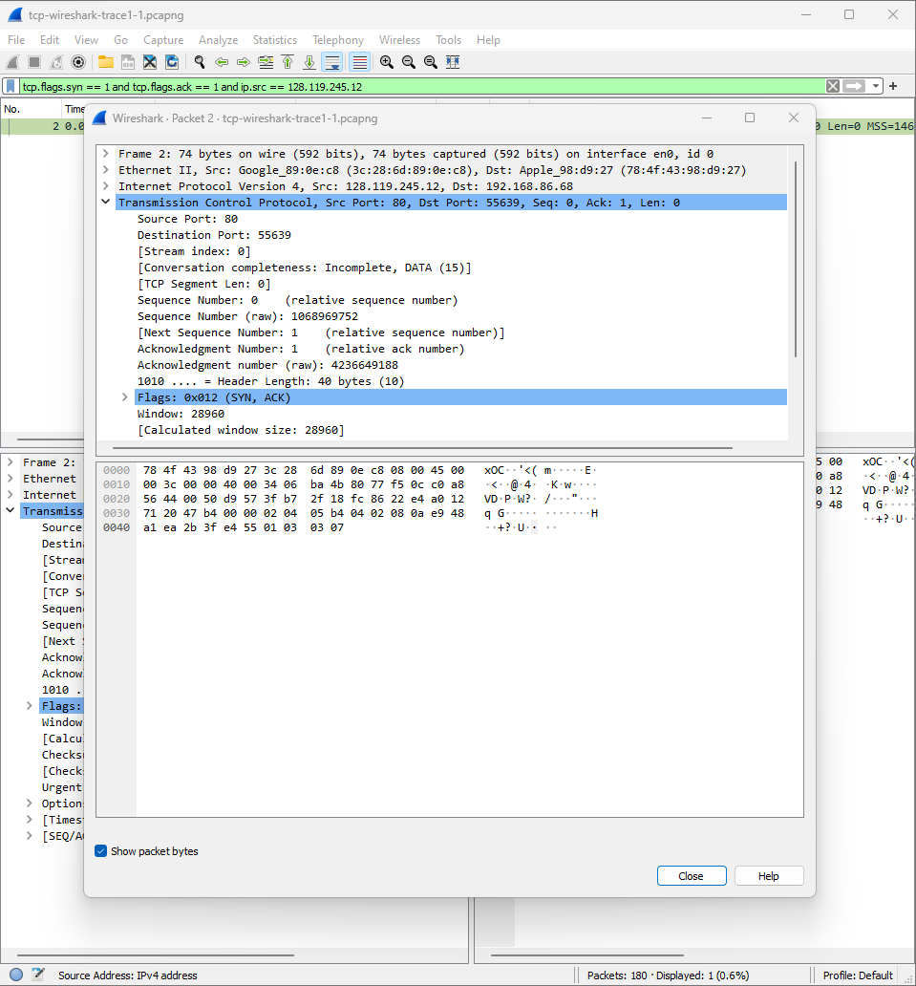916x986 pixels.
Task: Click the reload capture file icon
Action: click(x=172, y=62)
